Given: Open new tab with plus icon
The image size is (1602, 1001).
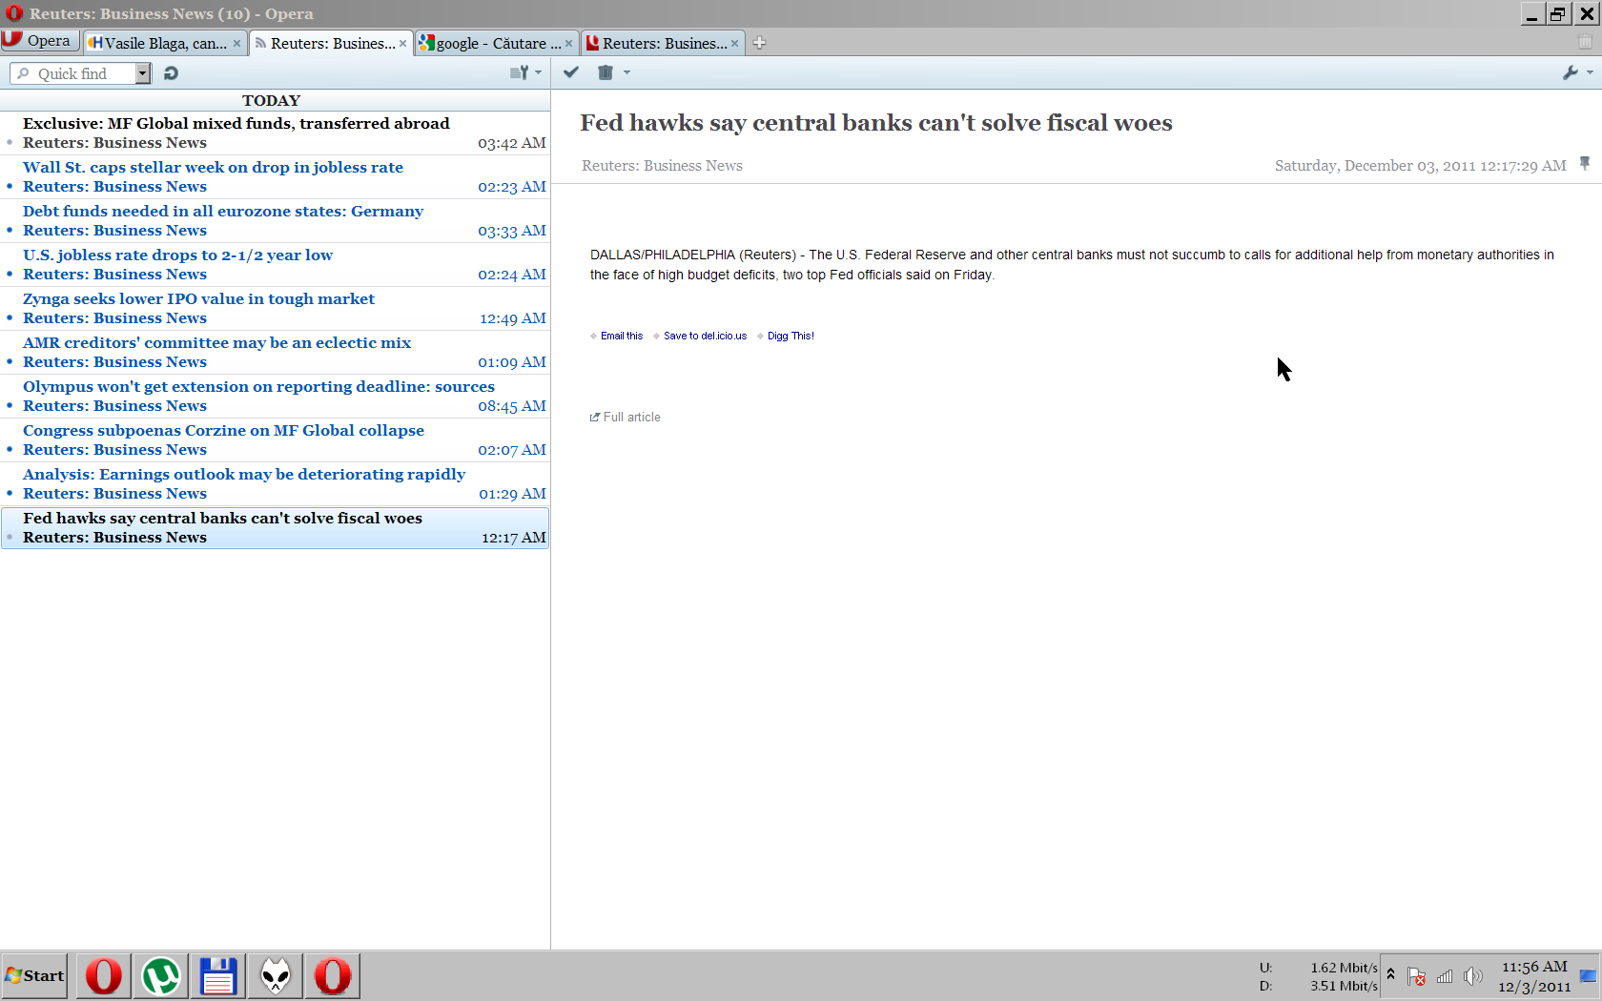Looking at the screenshot, I should (759, 43).
